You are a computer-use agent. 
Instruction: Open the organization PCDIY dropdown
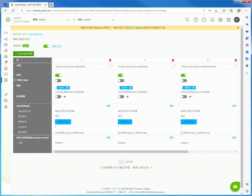(x=54, y=20)
